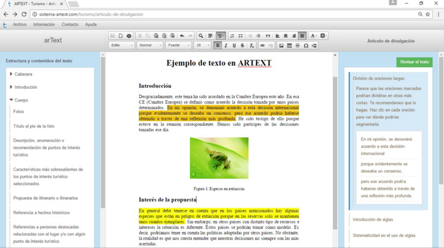The height and width of the screenshot is (248, 444).
Task: Open the Contacto menu
Action: pyautogui.click(x=70, y=25)
